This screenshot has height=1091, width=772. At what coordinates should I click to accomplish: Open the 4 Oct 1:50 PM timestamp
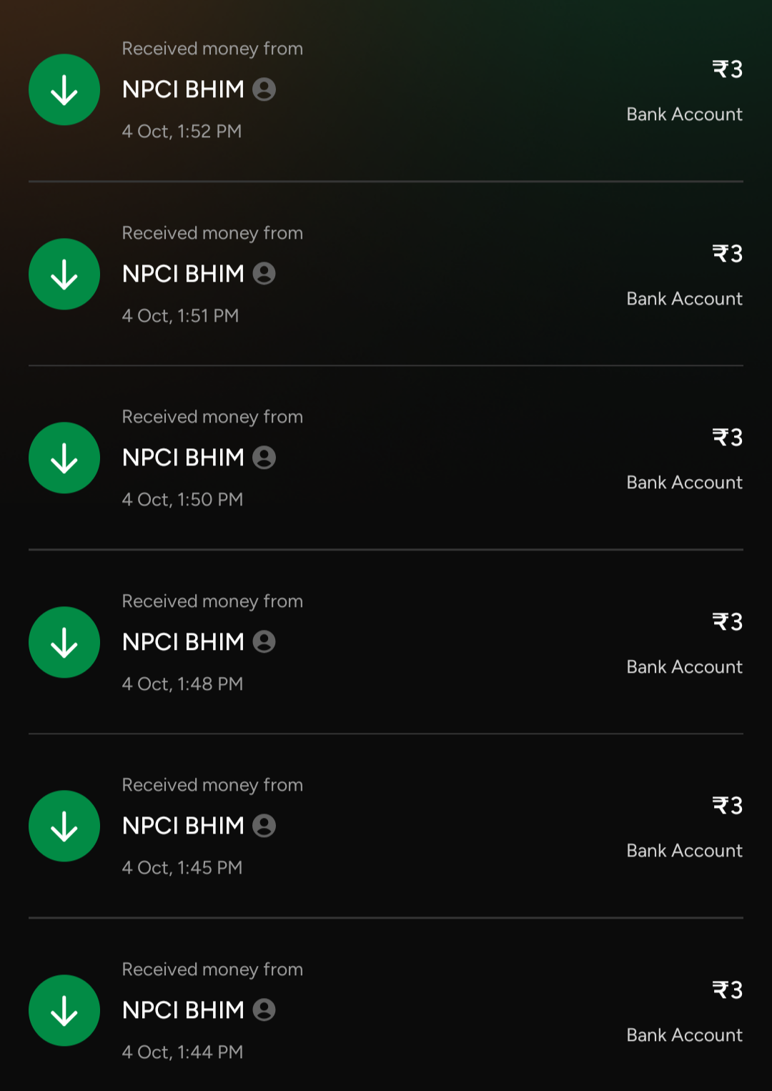[182, 499]
